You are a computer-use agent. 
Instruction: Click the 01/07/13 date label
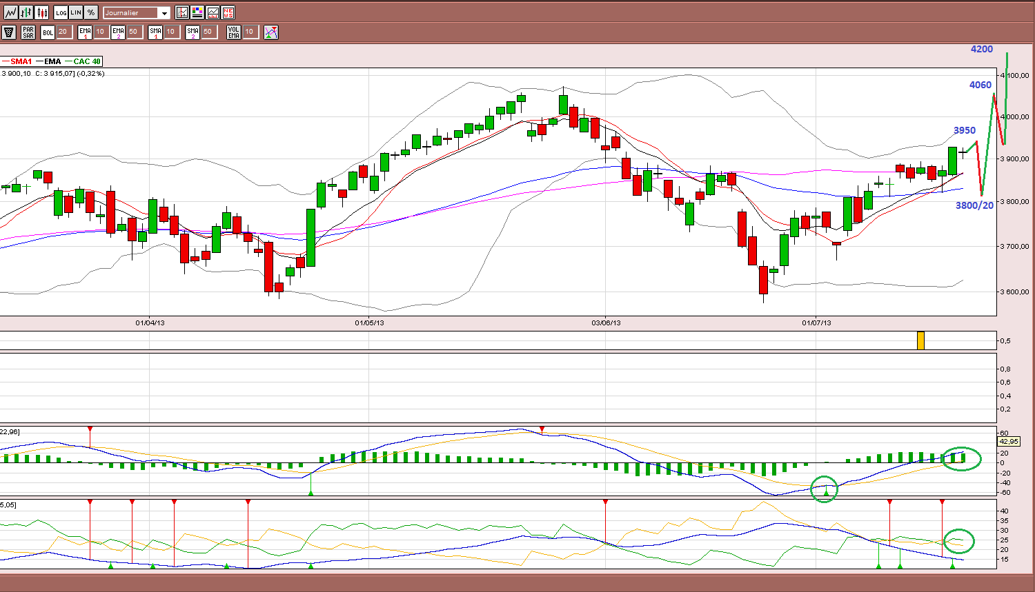point(816,323)
